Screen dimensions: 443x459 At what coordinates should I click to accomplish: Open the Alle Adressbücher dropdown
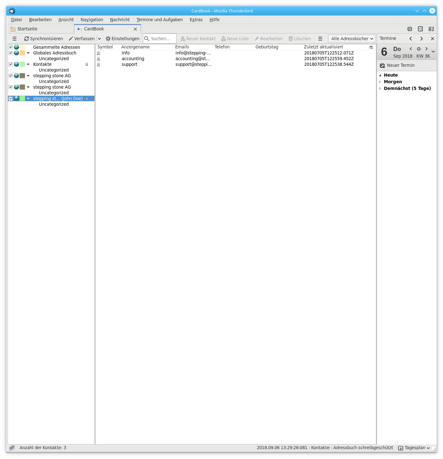pyautogui.click(x=352, y=39)
